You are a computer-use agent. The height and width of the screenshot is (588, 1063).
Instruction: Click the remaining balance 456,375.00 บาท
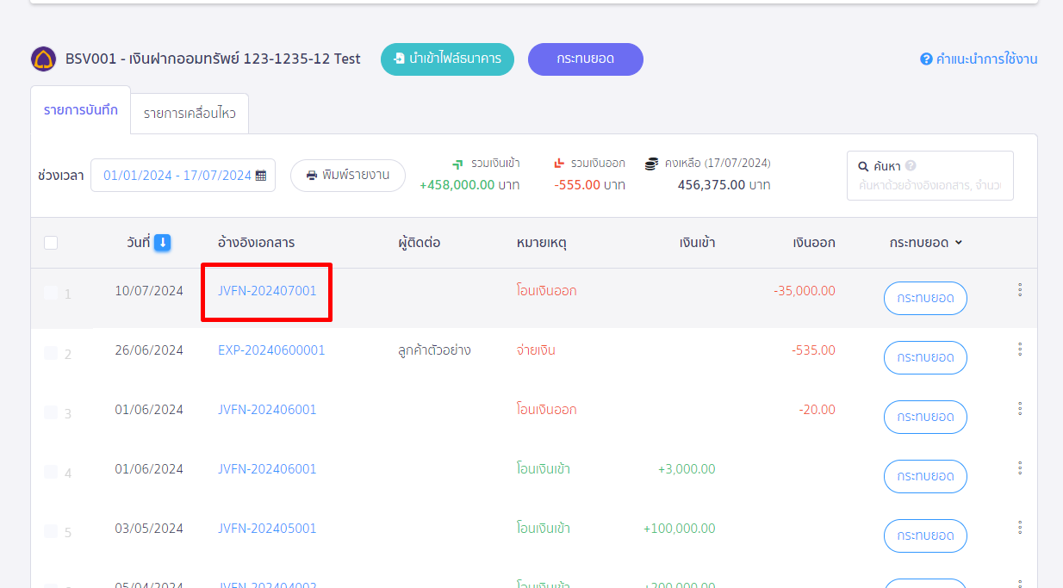724,184
